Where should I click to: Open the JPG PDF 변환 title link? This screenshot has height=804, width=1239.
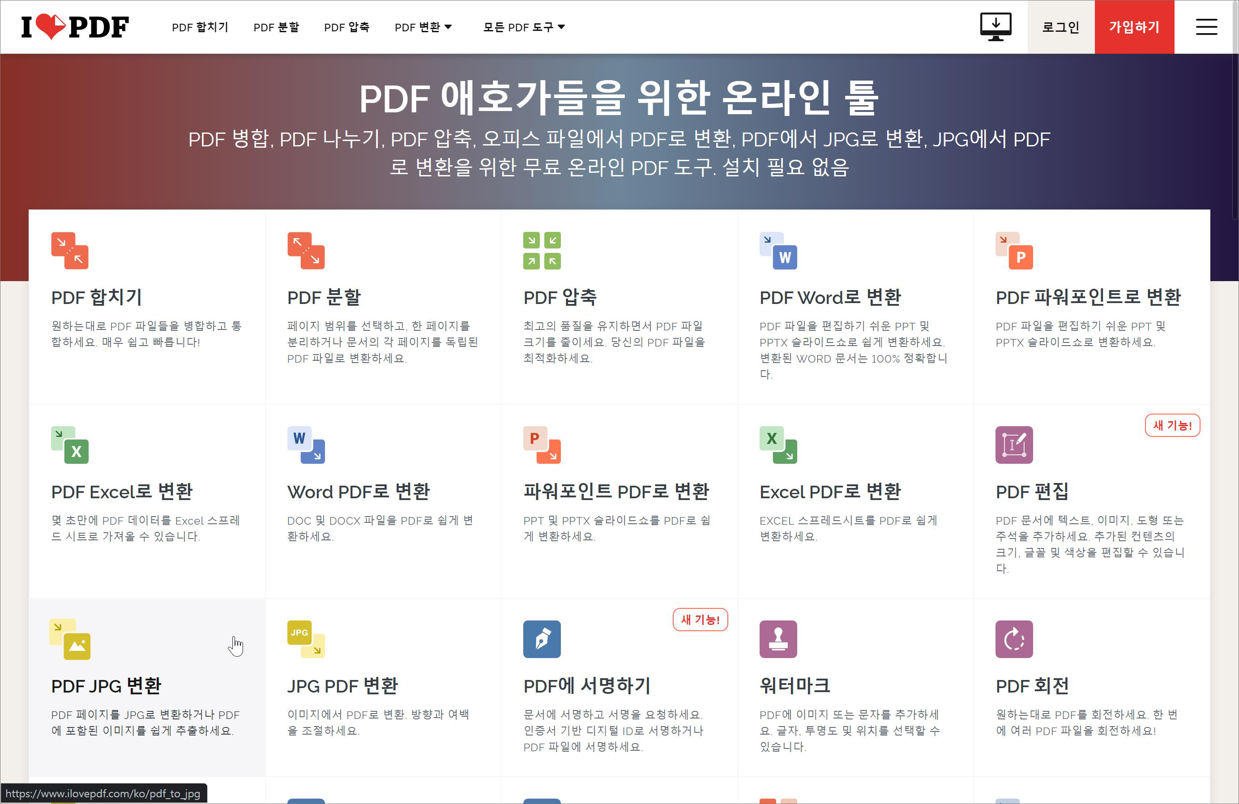click(x=342, y=686)
